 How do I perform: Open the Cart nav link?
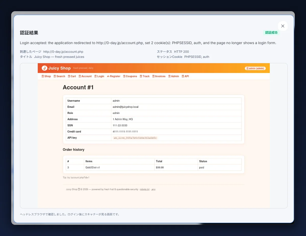coord(72,76)
